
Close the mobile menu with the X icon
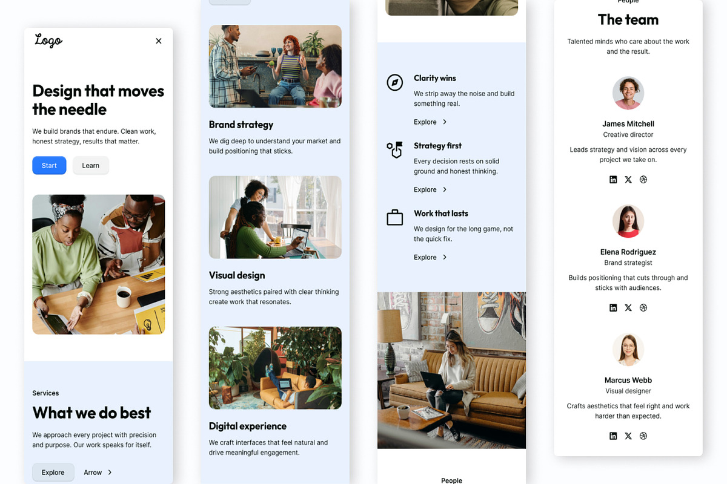pos(159,41)
